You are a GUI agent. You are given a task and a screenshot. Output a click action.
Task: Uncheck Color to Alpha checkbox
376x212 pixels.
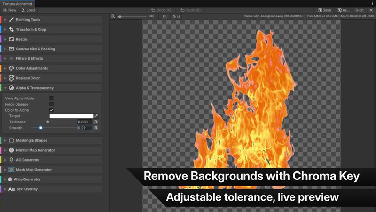[x=51, y=110]
